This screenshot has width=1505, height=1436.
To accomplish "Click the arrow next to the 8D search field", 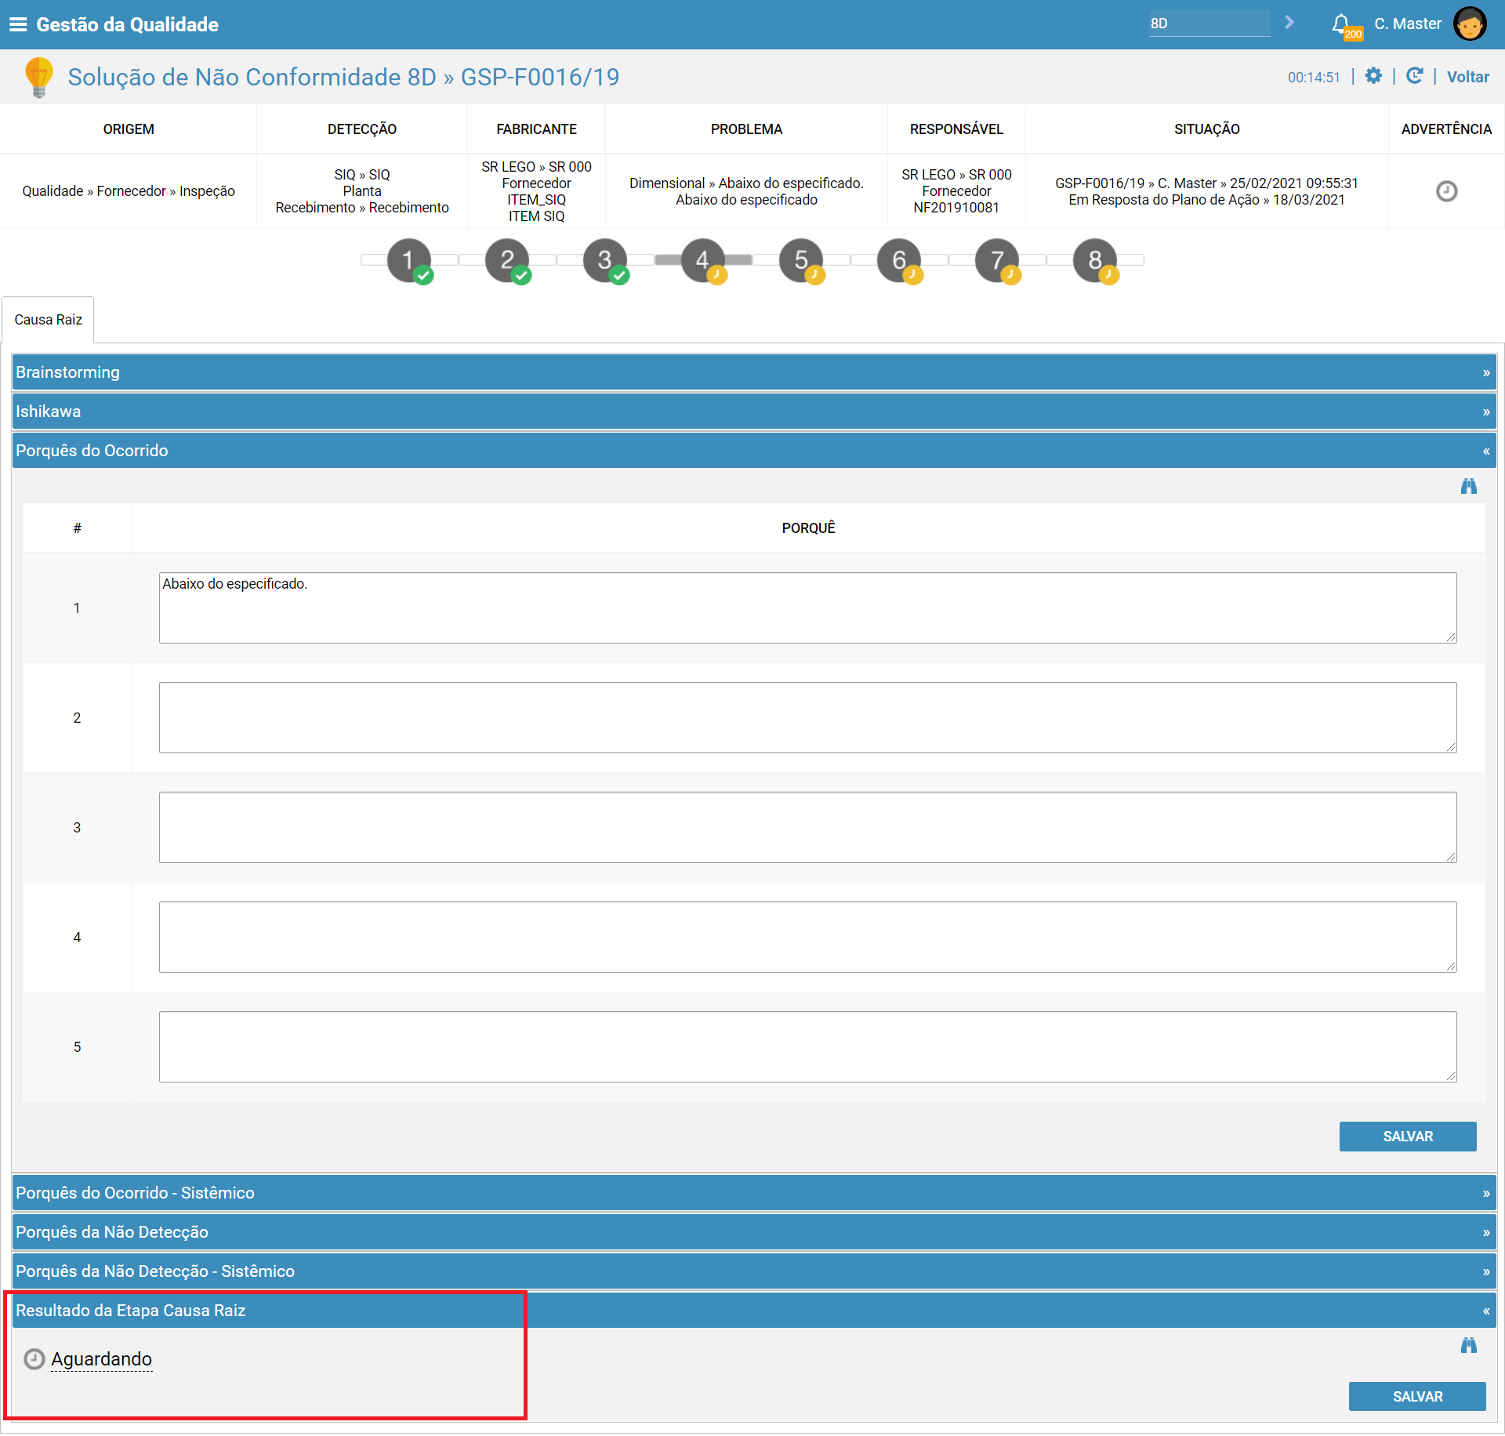I will tap(1289, 23).
